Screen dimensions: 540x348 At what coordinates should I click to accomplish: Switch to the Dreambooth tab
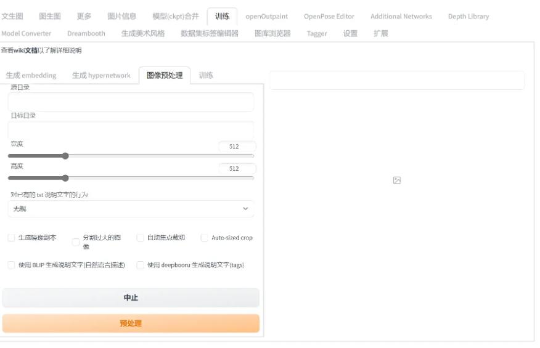tap(86, 33)
